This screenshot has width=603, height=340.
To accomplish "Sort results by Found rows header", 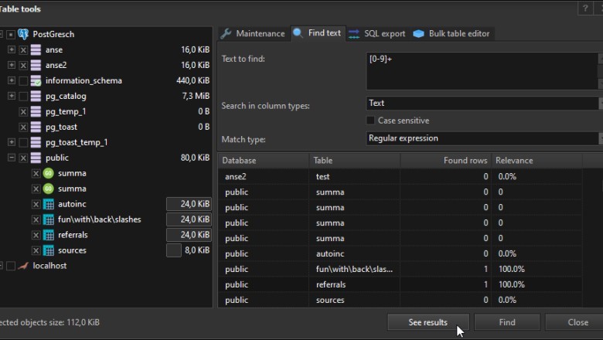I will click(x=446, y=161).
